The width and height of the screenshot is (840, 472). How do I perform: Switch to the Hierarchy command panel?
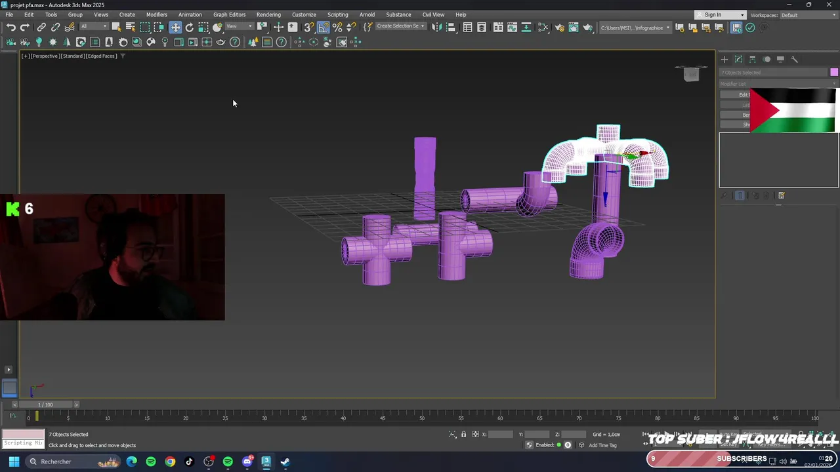(753, 59)
